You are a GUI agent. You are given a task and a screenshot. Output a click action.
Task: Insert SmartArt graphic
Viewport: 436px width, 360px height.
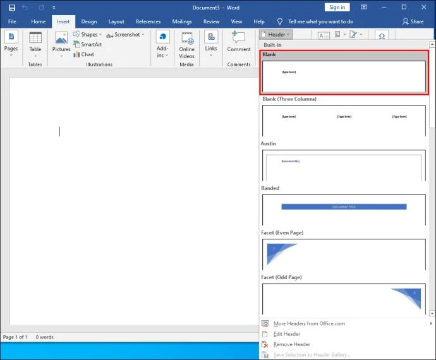(x=88, y=44)
